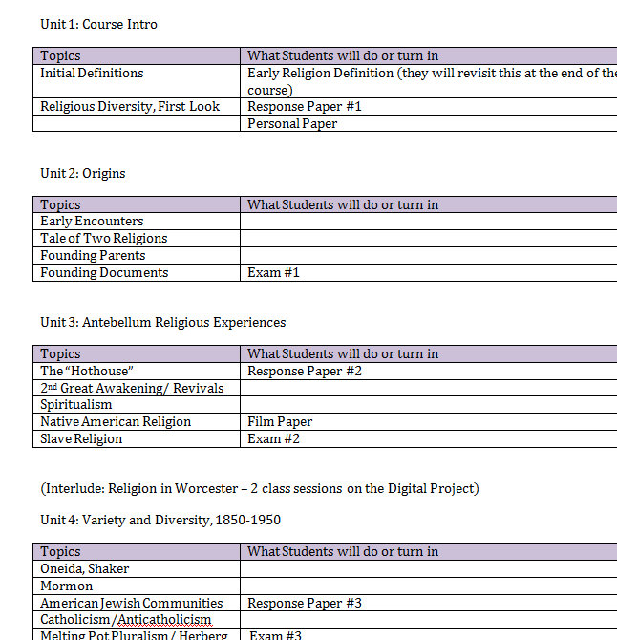Screen dimensions: 617x640
Task: Click the "Exam #2" cell
Action: pos(429,438)
